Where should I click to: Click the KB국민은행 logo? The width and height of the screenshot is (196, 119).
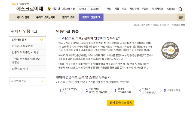point(20,4)
